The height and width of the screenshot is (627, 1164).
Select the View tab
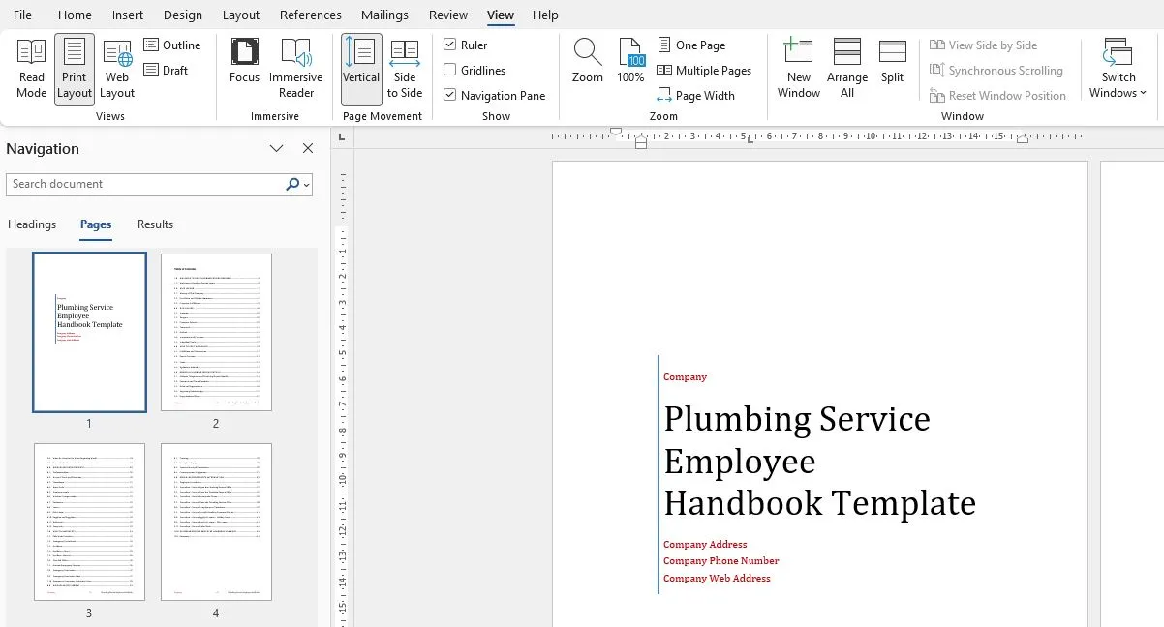pyautogui.click(x=501, y=15)
